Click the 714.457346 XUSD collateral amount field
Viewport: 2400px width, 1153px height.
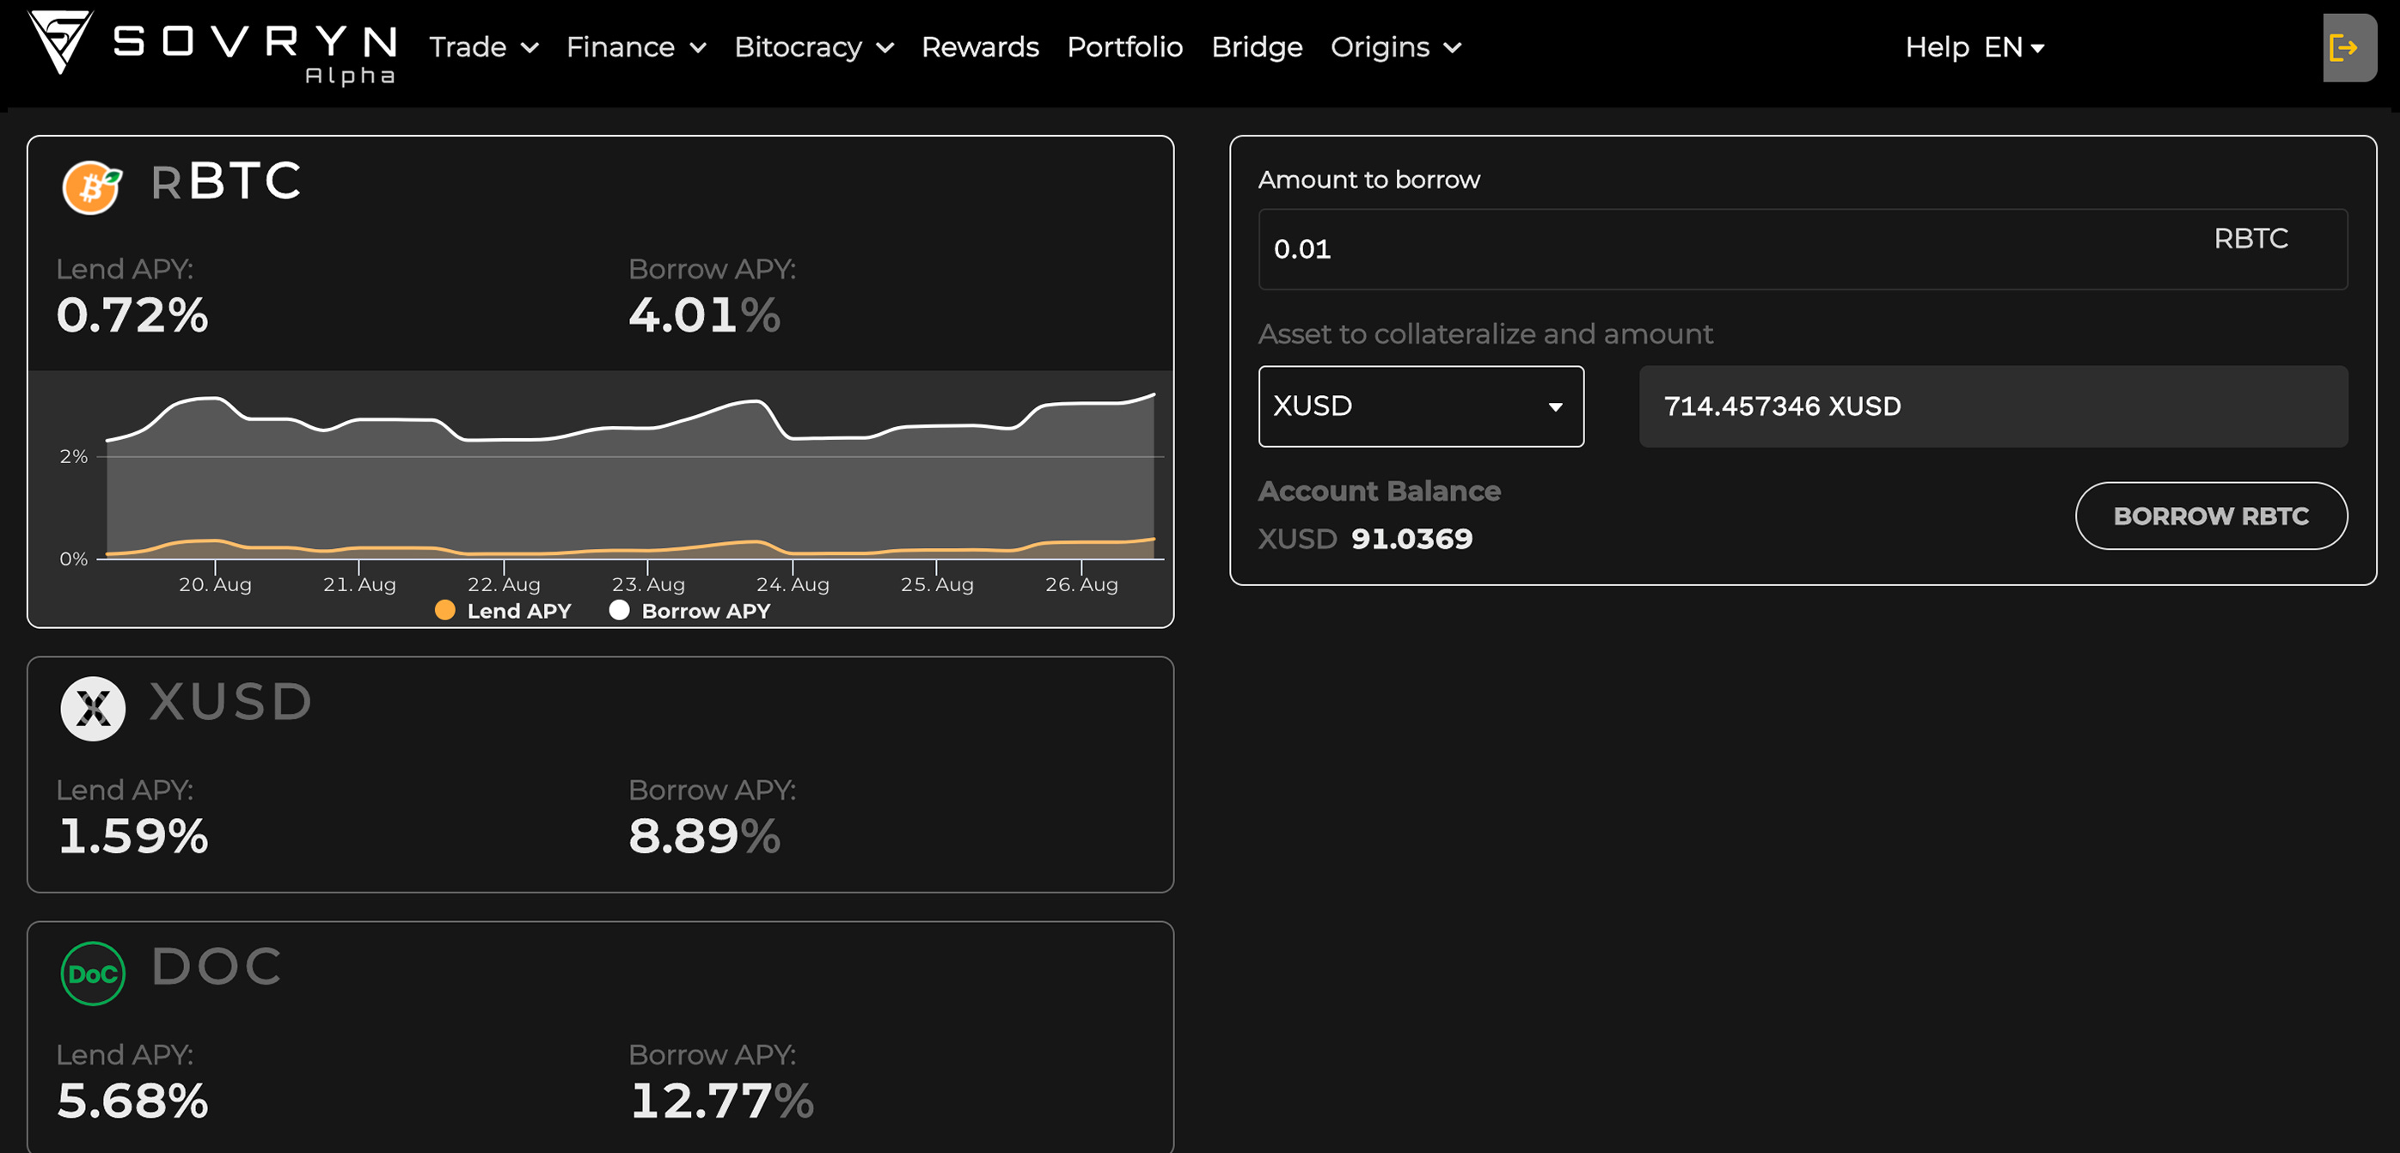[1993, 406]
